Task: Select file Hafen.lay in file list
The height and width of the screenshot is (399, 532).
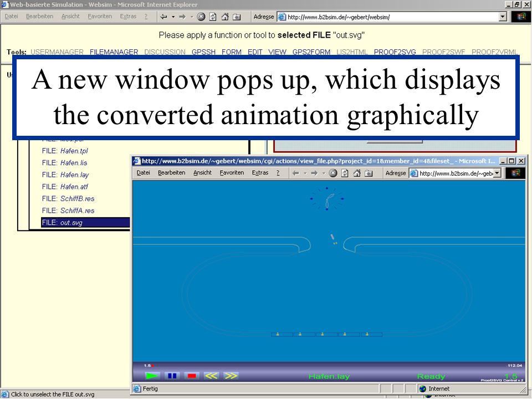Action: [x=65, y=175]
